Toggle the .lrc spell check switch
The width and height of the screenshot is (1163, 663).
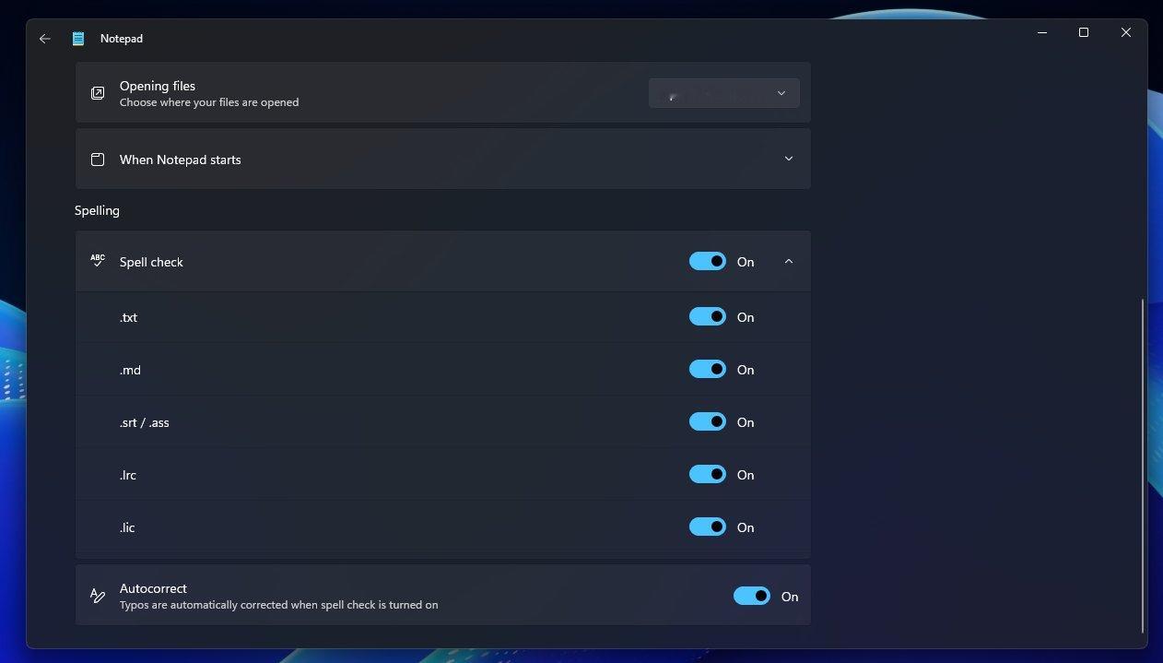point(708,475)
